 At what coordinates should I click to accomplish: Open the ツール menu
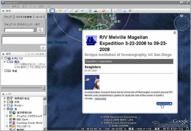[x=33, y=6]
